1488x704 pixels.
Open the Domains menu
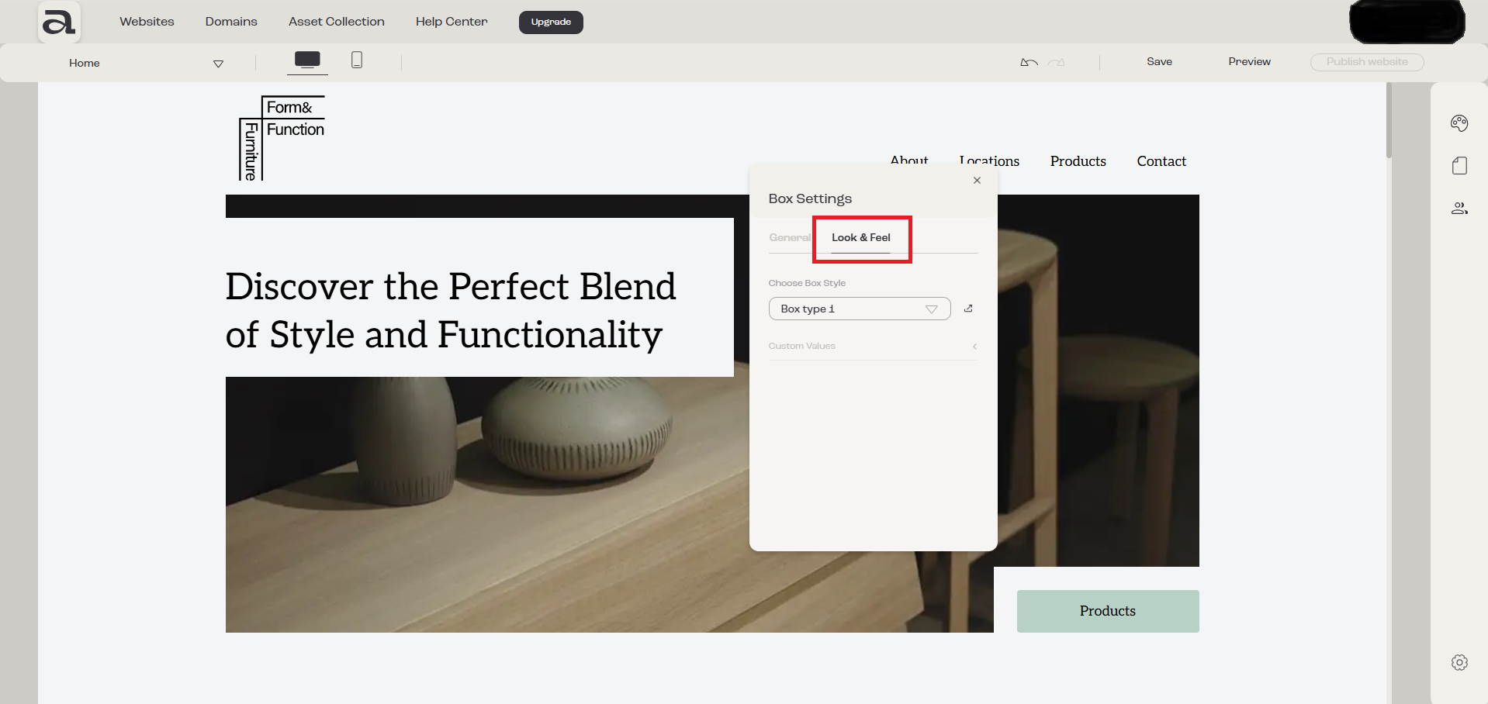coord(231,22)
